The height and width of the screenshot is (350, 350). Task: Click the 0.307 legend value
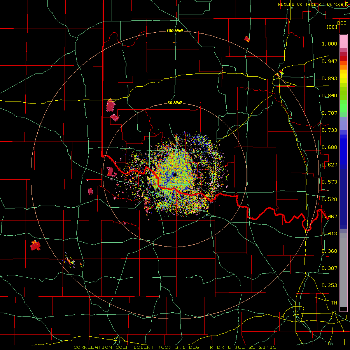coord(329,268)
